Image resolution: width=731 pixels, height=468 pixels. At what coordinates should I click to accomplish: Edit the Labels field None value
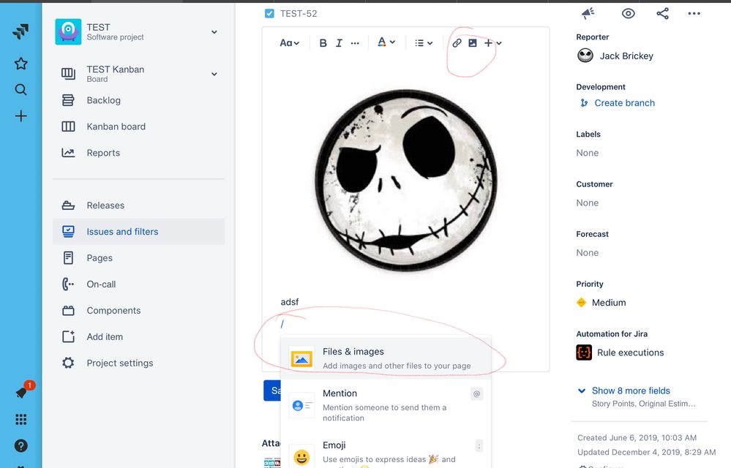[587, 153]
